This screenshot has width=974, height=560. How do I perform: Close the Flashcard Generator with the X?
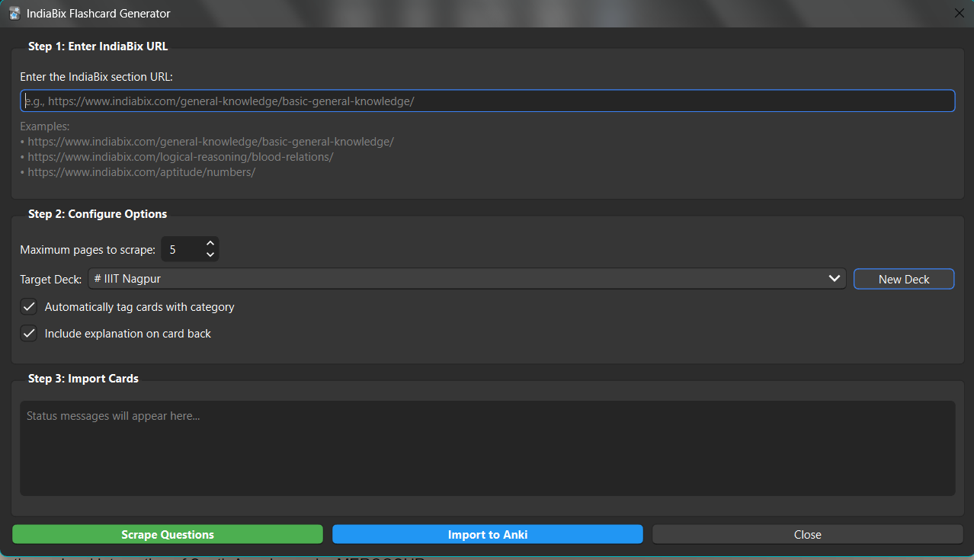click(x=959, y=13)
